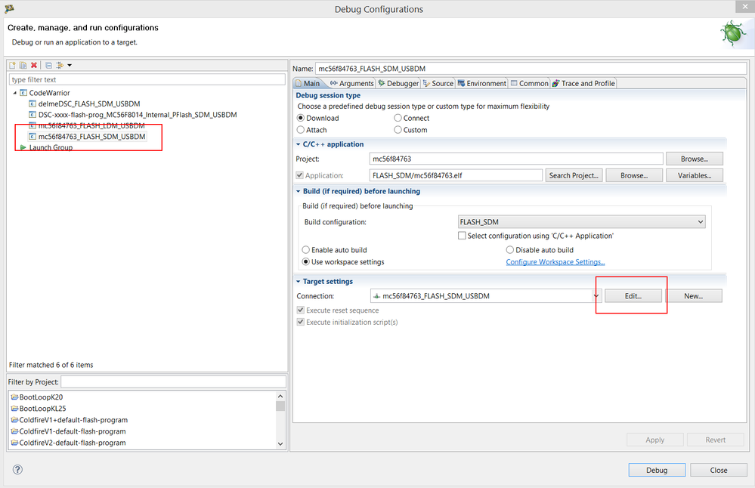Viewport: 755px width, 488px height.
Task: Collapse the CodeWarrior tree node
Action: [x=14, y=93]
